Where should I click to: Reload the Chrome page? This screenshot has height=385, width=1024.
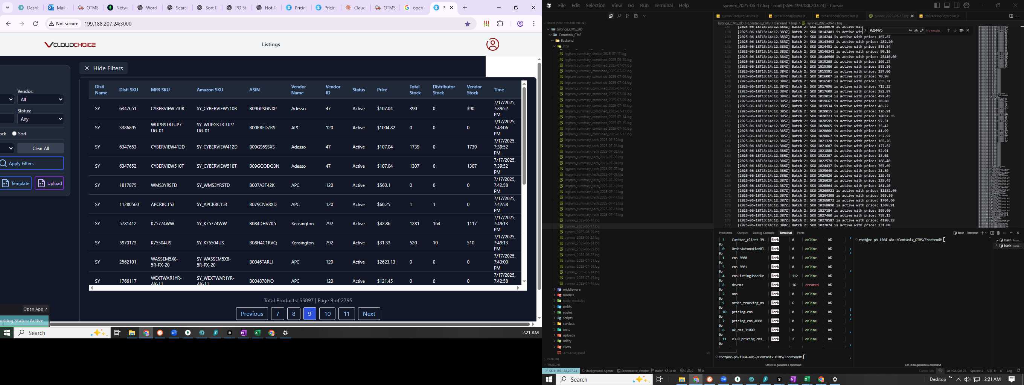35,24
